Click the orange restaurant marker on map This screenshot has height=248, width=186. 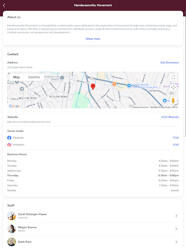click(114, 84)
